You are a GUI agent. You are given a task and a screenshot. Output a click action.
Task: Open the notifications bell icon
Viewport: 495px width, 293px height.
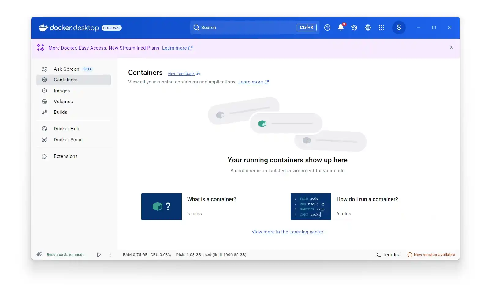341,28
